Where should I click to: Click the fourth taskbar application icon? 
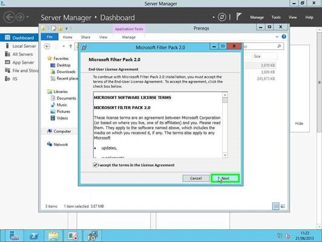73,236
